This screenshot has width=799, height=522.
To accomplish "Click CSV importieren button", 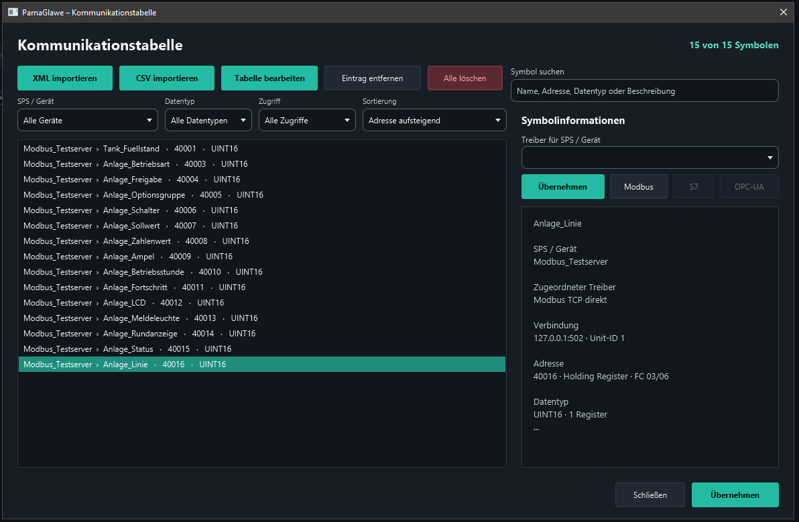I will pos(167,78).
